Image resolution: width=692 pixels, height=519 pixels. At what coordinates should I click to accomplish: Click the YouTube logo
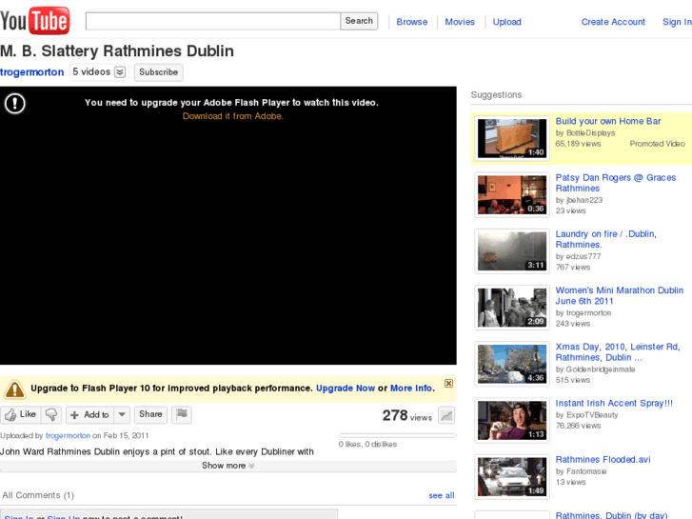[35, 20]
